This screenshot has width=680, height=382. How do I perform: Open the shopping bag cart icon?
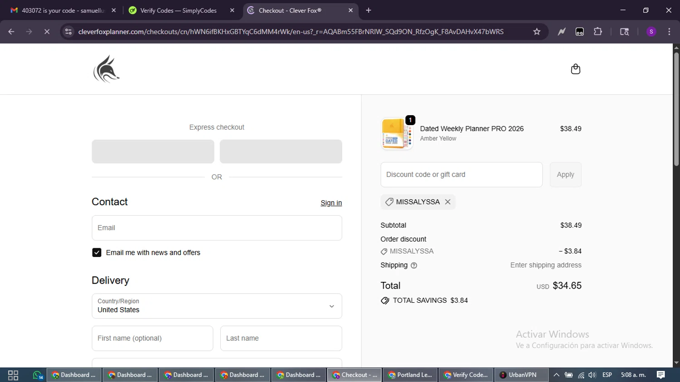pyautogui.click(x=575, y=69)
